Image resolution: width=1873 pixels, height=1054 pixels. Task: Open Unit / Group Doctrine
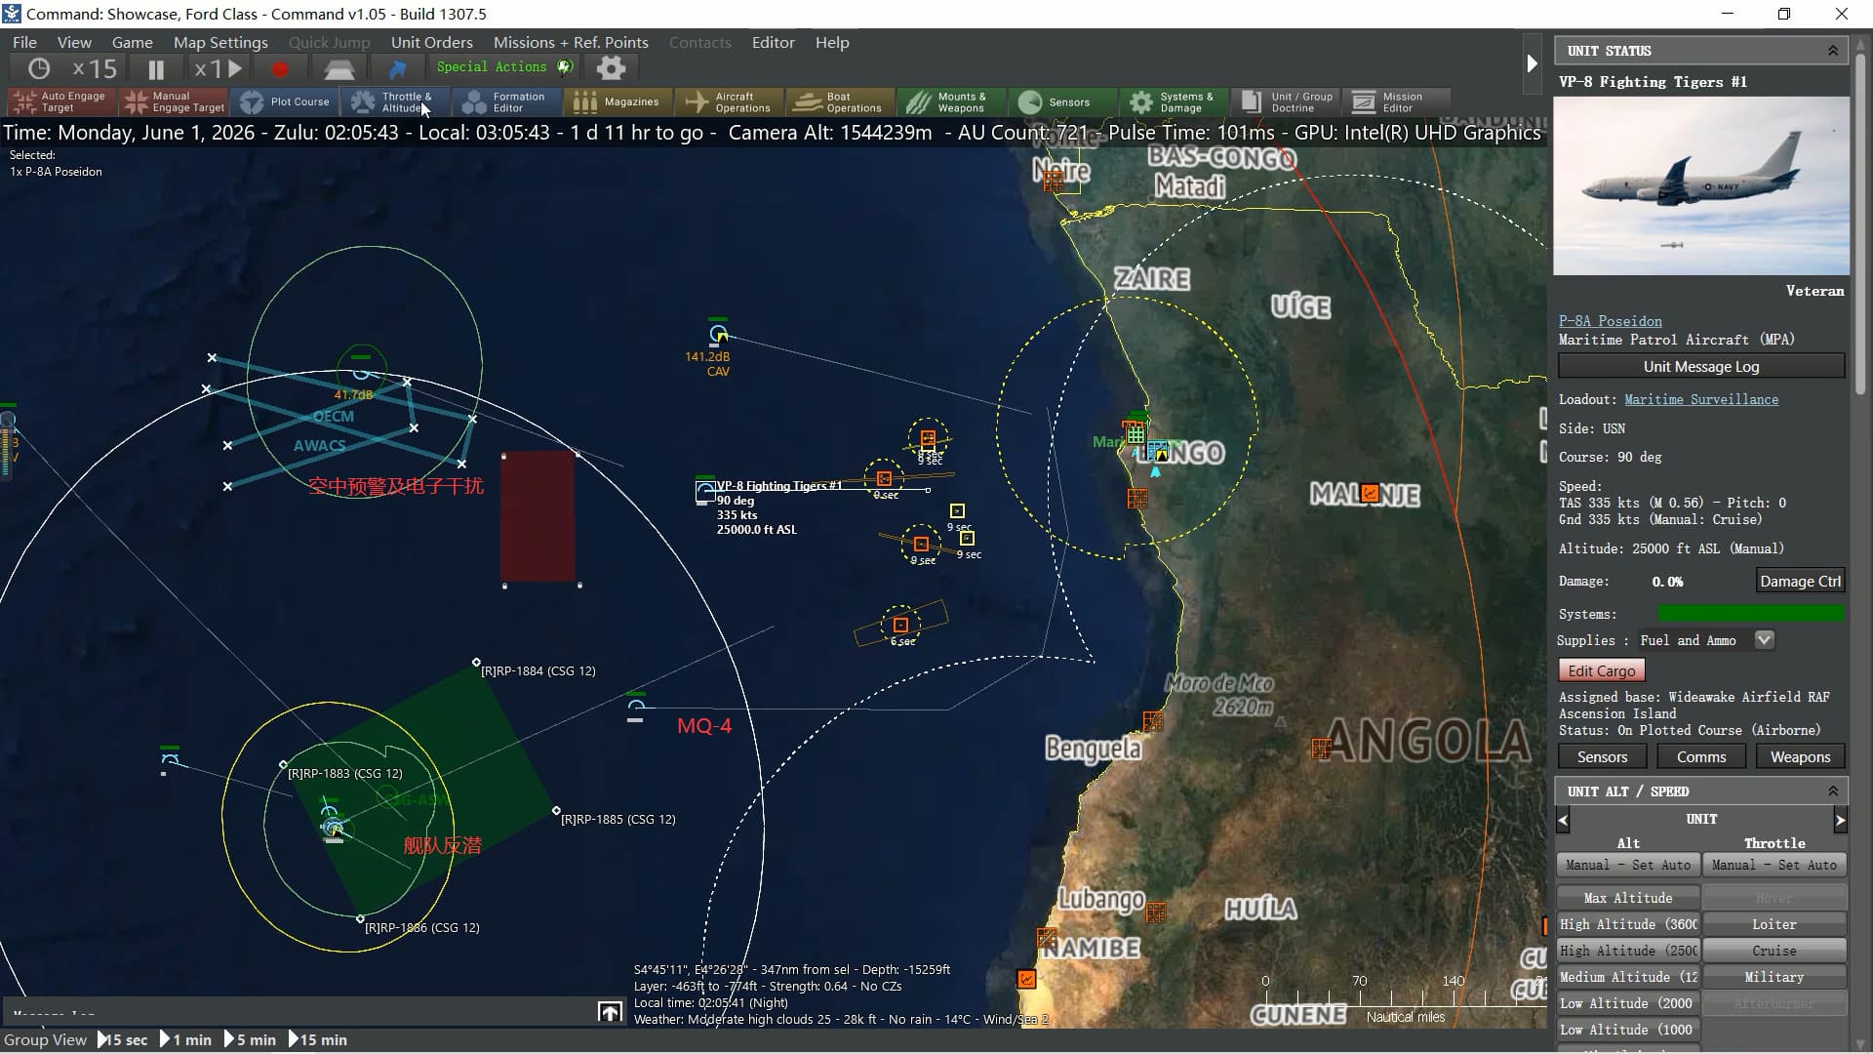1287,101
